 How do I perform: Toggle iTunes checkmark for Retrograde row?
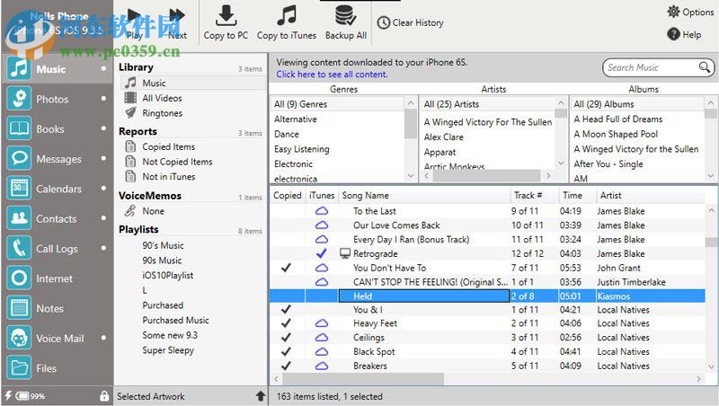(x=321, y=254)
